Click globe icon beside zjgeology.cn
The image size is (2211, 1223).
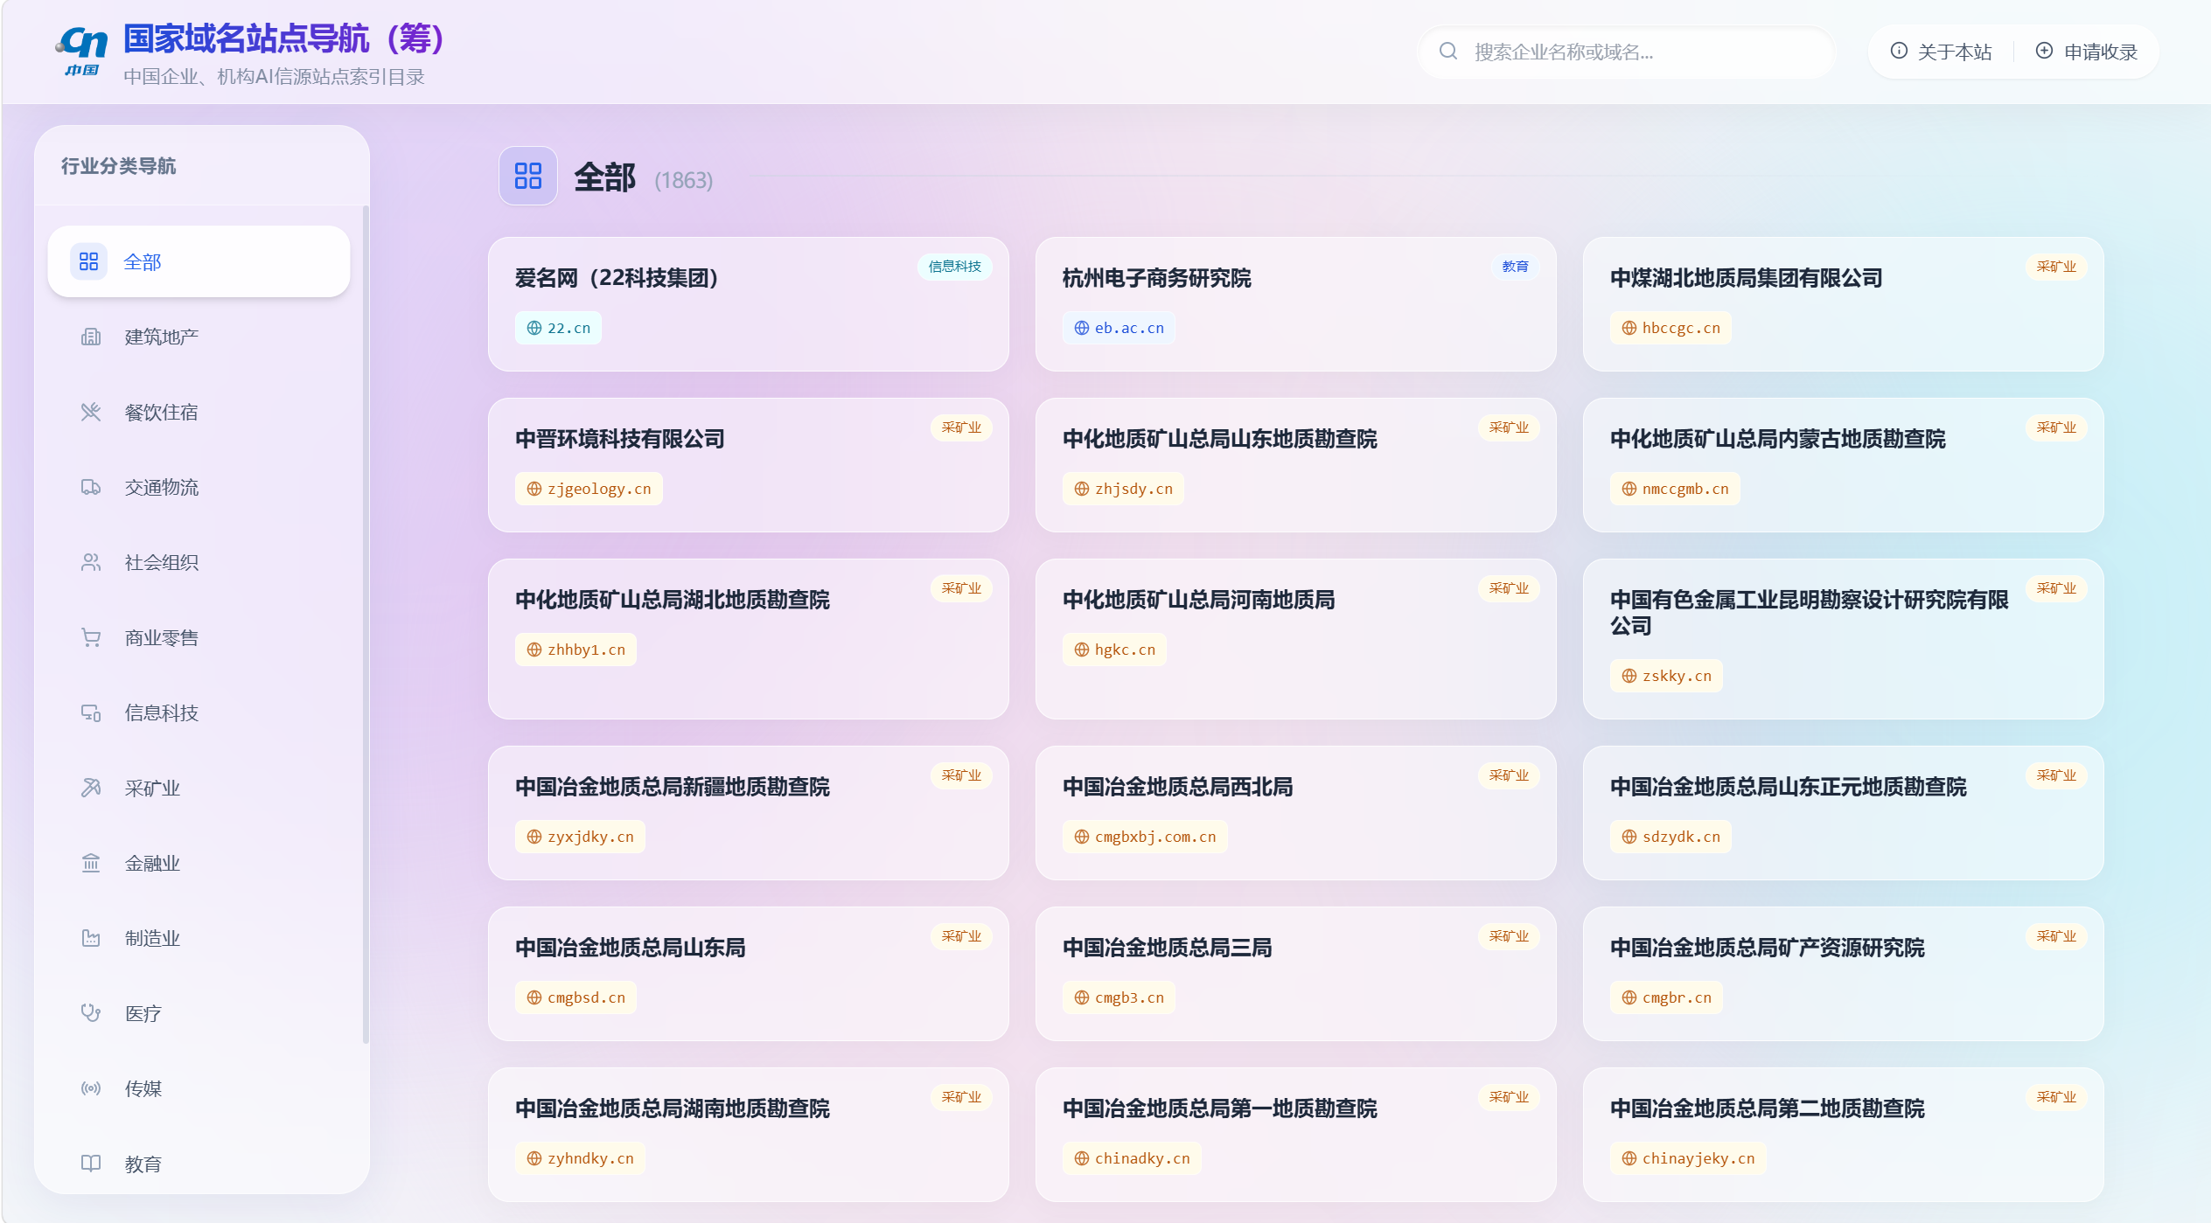pos(534,489)
